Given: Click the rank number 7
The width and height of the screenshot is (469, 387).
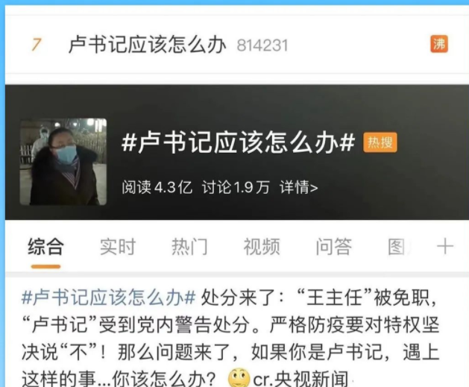Looking at the screenshot, I should pos(37,45).
